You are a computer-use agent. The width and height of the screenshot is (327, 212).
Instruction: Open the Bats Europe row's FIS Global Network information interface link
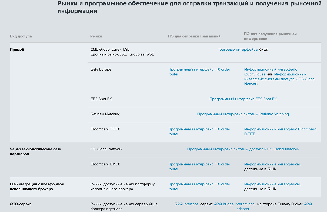tap(280, 79)
